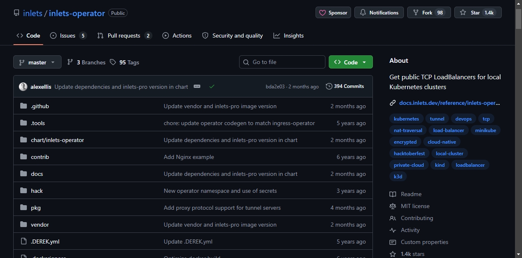
Task: Click the MIT license scale icon
Action: 393,206
